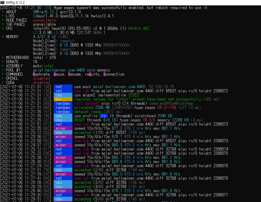Click the speed value '877.3'
This screenshot has height=202, width=261.
[x=117, y=128]
